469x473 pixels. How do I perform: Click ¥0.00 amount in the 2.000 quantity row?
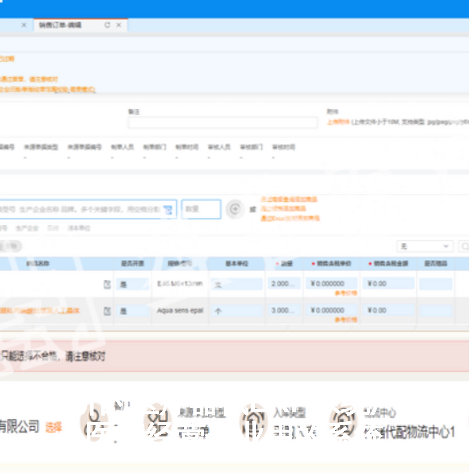coord(388,283)
